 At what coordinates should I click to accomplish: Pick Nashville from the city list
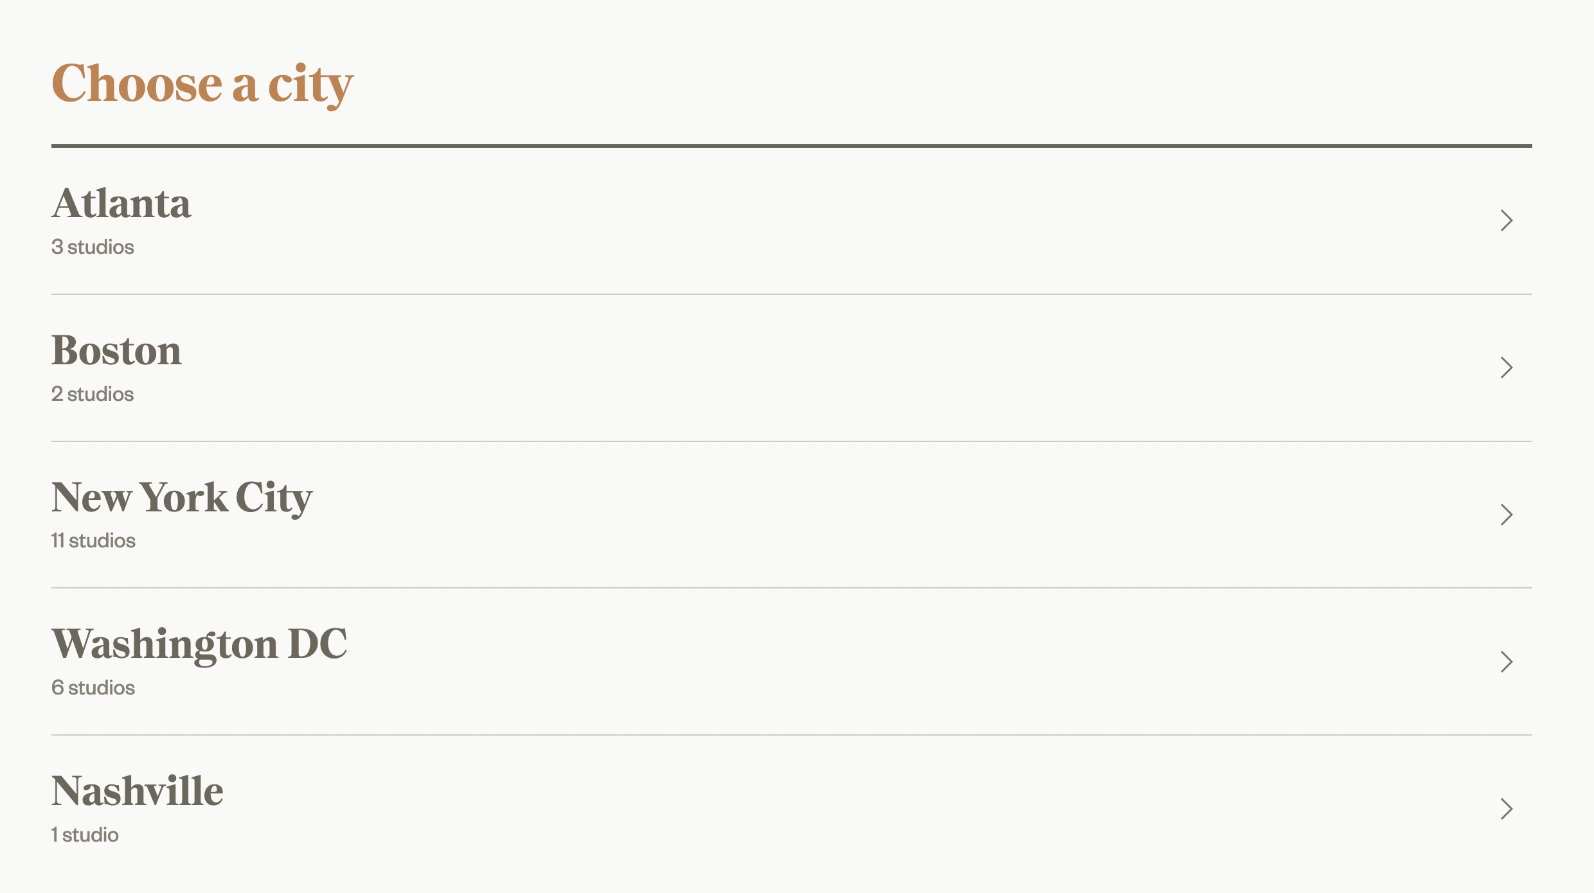tap(138, 791)
